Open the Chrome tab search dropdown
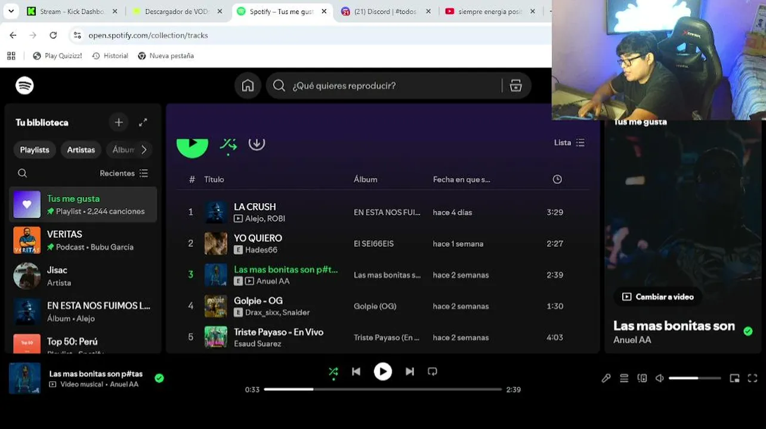 [11, 11]
